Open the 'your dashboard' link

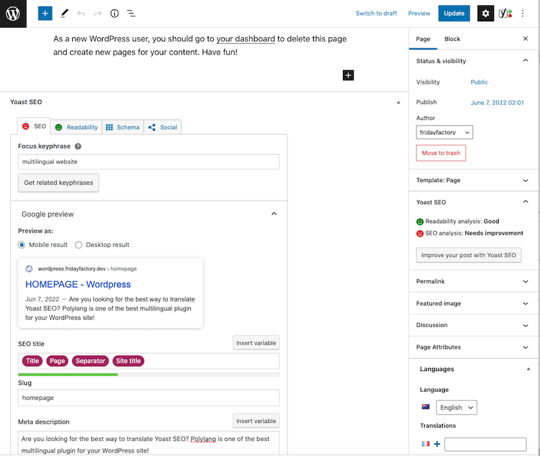(x=246, y=39)
